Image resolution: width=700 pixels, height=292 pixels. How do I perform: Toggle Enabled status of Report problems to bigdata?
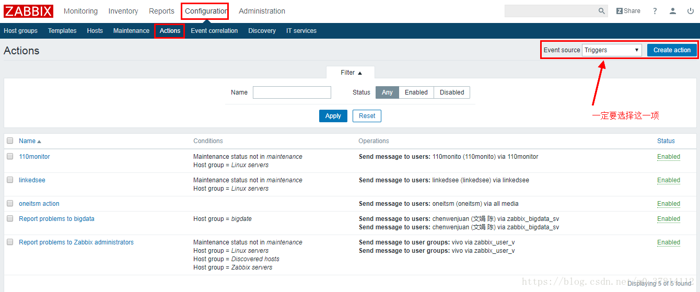[x=669, y=219]
